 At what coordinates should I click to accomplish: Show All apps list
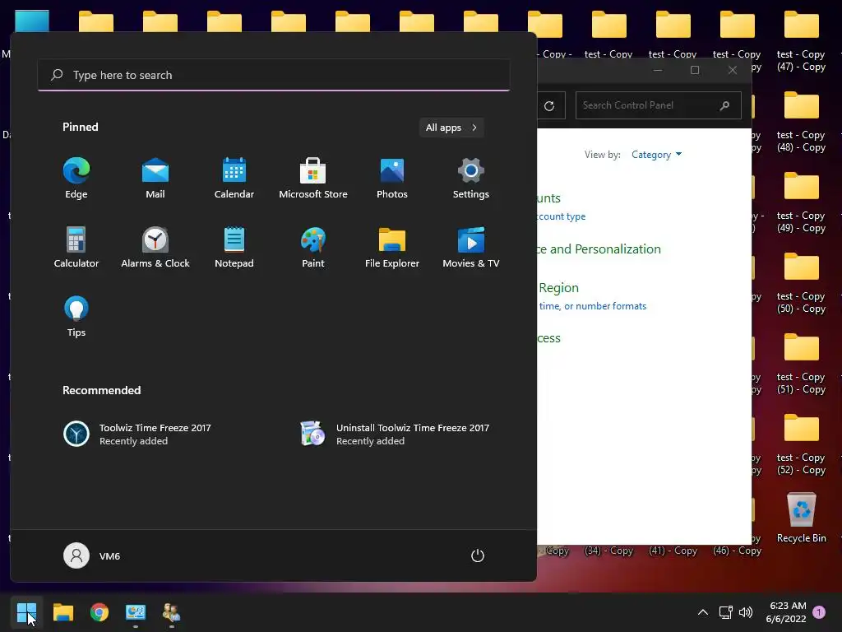point(451,128)
